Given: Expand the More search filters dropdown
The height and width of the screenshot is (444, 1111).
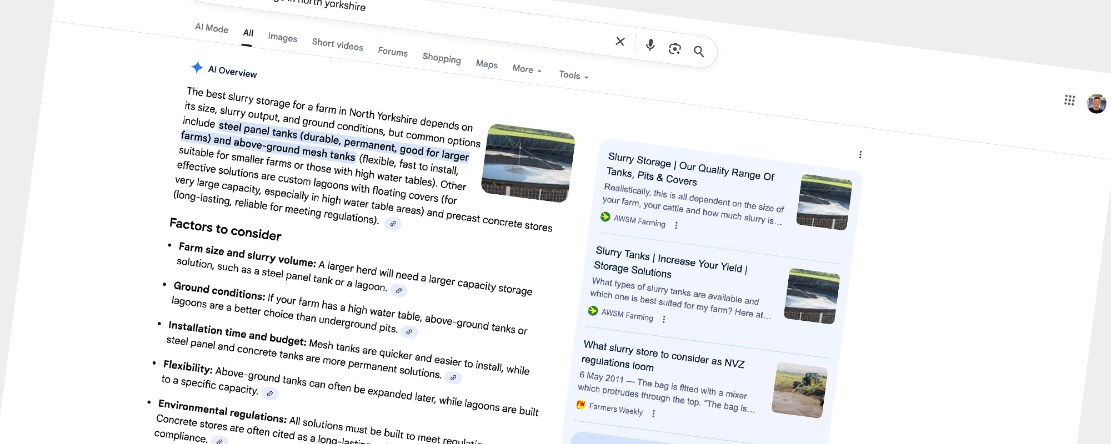Looking at the screenshot, I should pyautogui.click(x=527, y=69).
